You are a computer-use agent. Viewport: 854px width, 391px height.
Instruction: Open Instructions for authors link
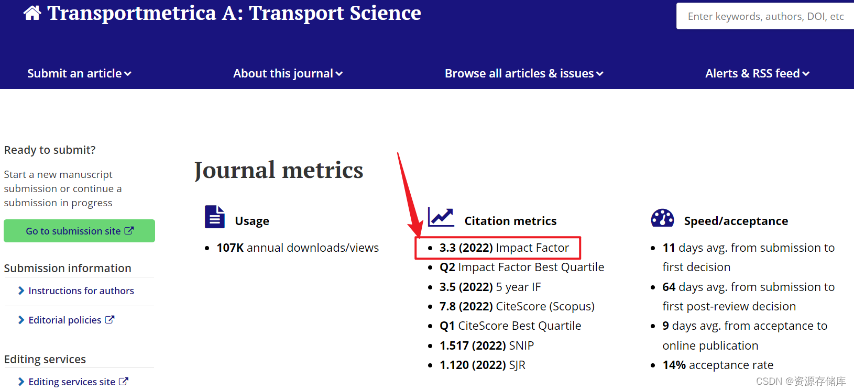tap(81, 291)
